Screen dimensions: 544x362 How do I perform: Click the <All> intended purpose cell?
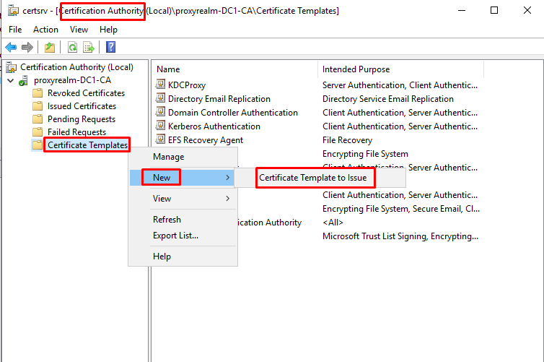[333, 223]
